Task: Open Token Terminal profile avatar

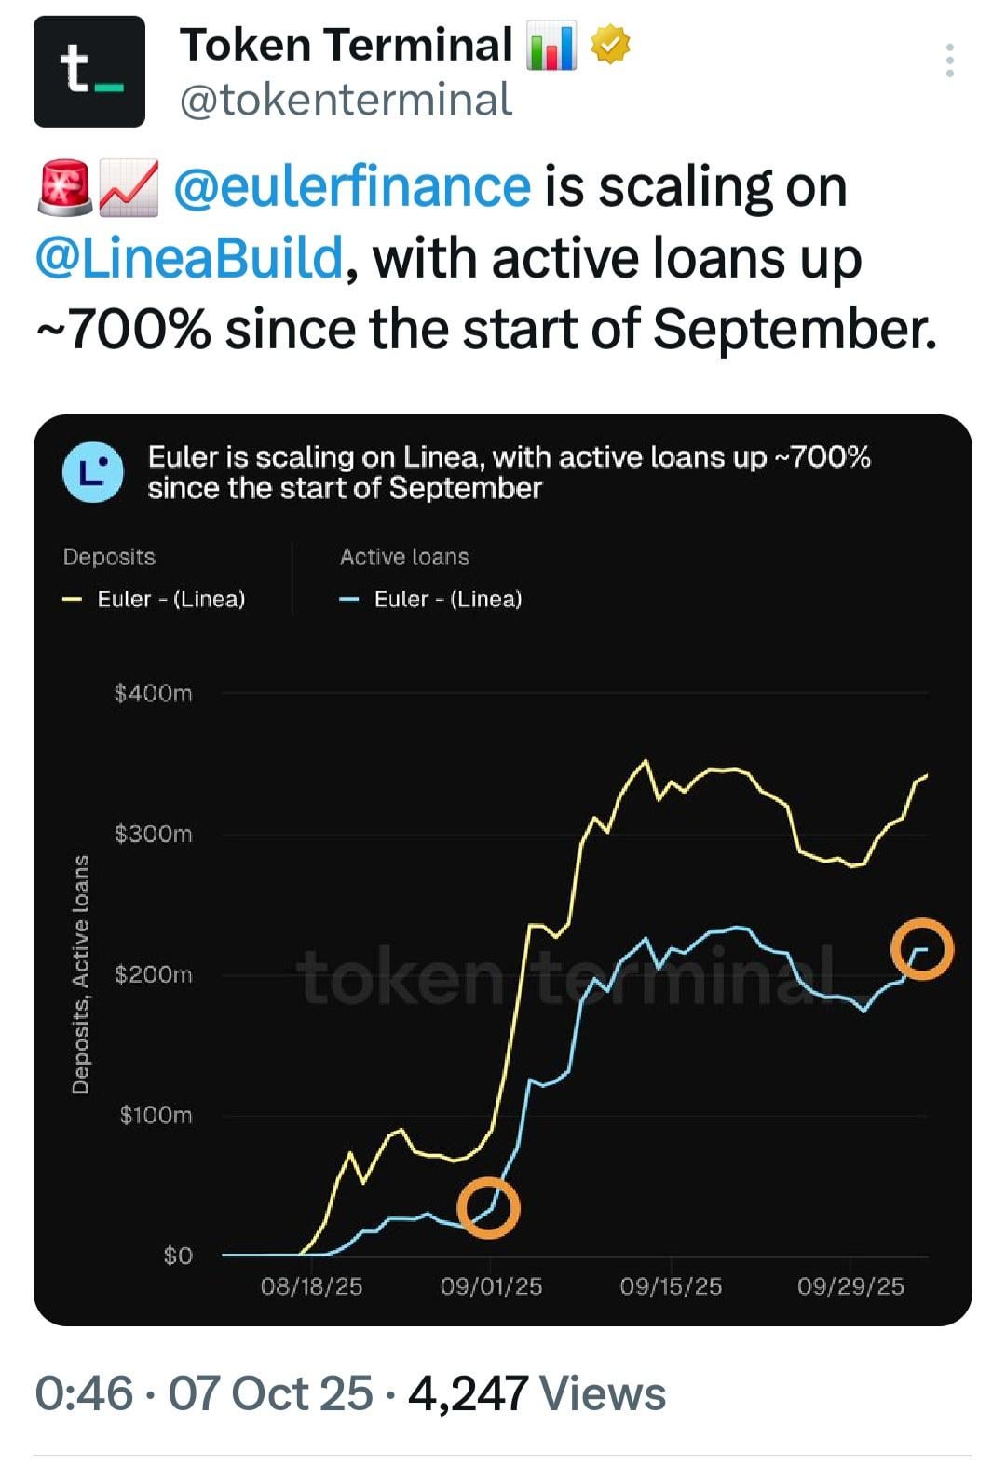Action: (89, 72)
